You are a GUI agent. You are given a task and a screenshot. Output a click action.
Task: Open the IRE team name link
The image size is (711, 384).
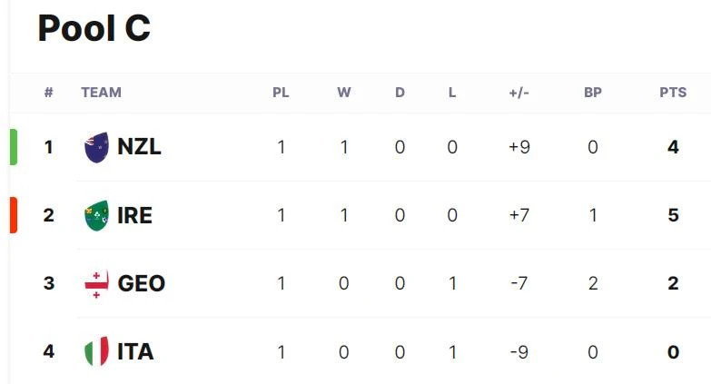[134, 215]
